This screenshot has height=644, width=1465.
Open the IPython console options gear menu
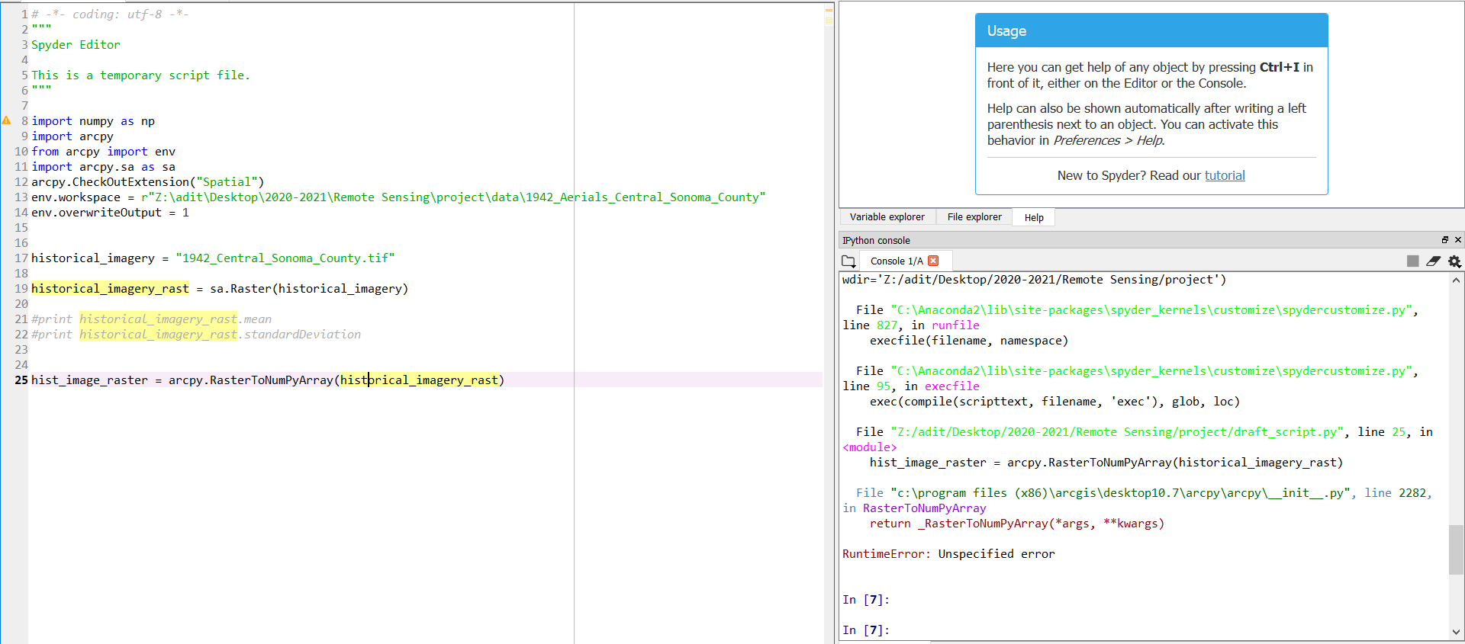click(1454, 261)
